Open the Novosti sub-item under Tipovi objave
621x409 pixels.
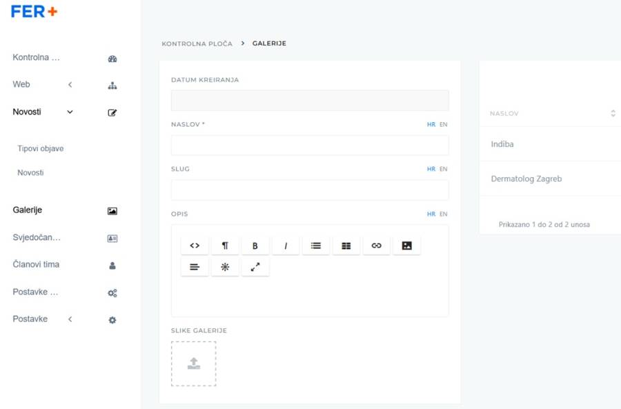click(x=30, y=172)
